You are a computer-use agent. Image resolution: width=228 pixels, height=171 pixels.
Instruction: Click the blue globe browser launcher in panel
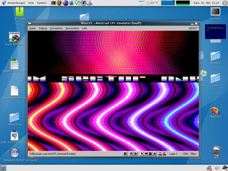[65, 3]
